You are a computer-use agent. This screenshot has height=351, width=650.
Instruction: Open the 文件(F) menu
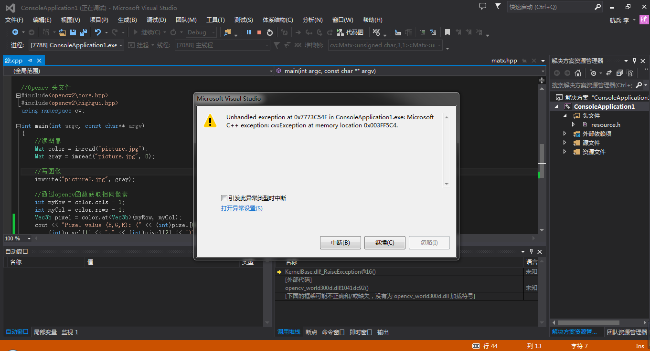(x=14, y=20)
